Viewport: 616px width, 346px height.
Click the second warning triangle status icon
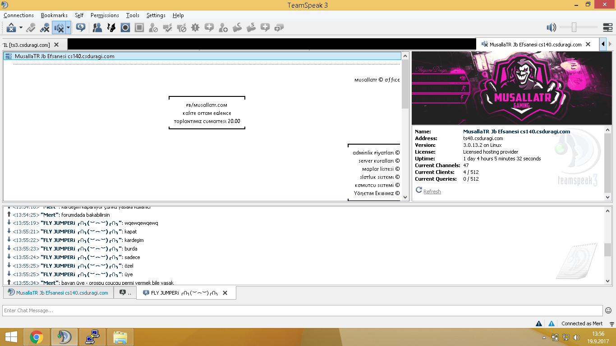pos(552,323)
